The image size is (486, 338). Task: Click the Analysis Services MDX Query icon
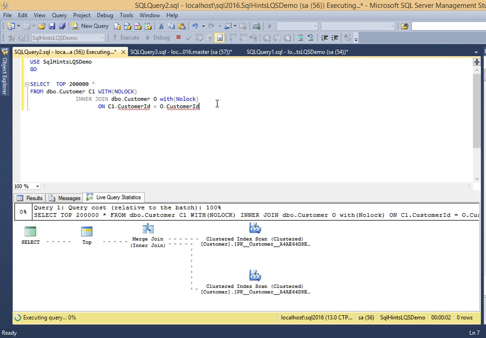point(128,26)
